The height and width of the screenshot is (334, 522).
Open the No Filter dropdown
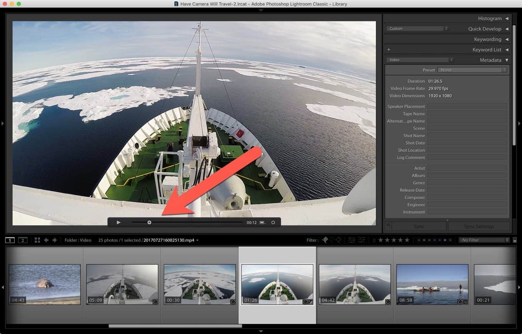point(484,240)
